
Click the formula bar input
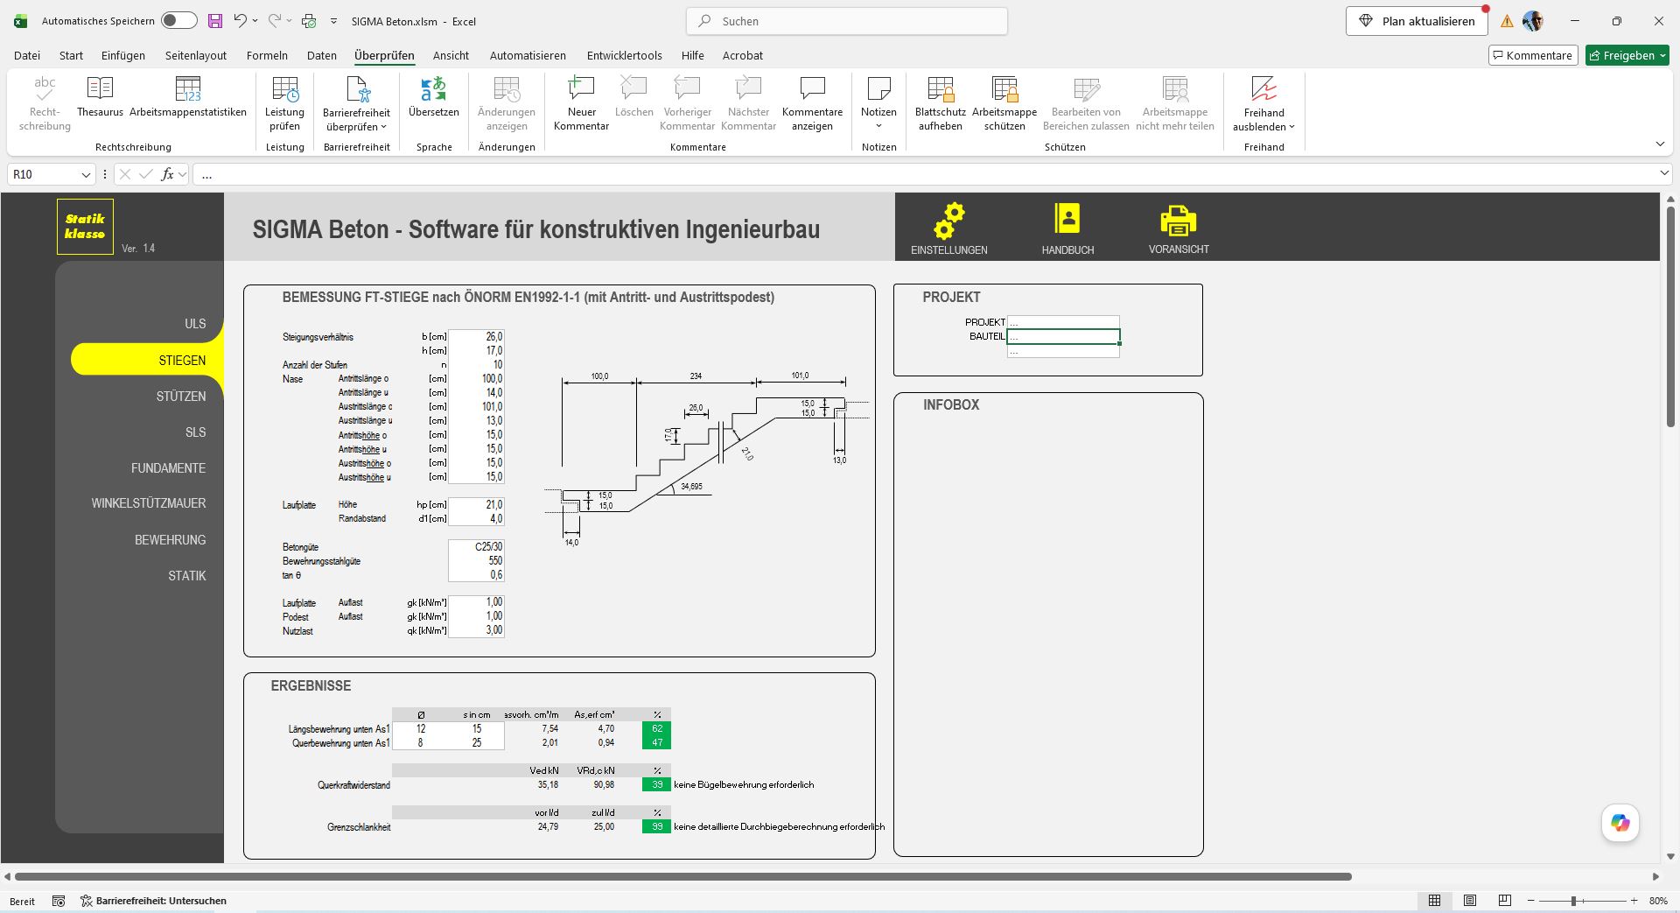tap(923, 174)
